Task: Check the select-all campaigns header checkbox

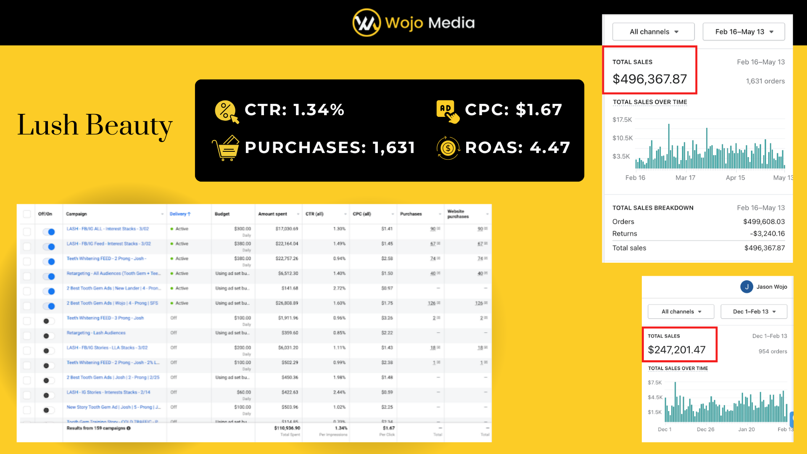Action: coord(27,214)
